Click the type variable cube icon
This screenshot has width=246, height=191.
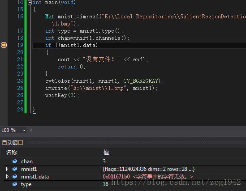[15, 184]
